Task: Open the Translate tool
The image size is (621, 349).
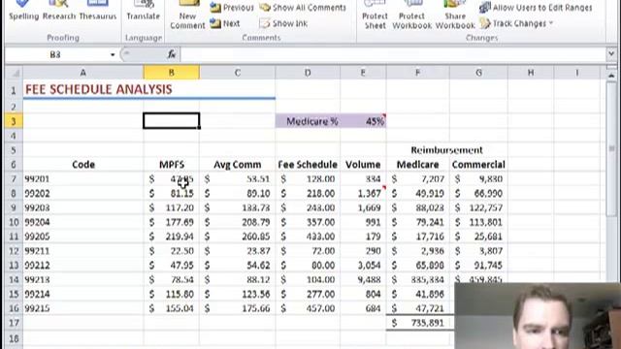Action: 143,11
